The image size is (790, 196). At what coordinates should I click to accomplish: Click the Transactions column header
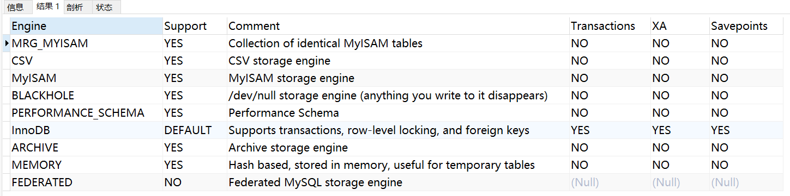[x=610, y=26]
